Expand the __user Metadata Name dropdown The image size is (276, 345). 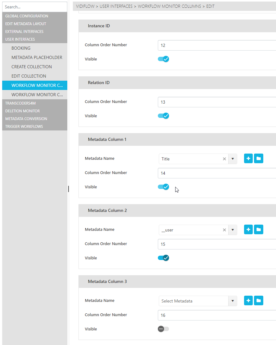pos(233,230)
